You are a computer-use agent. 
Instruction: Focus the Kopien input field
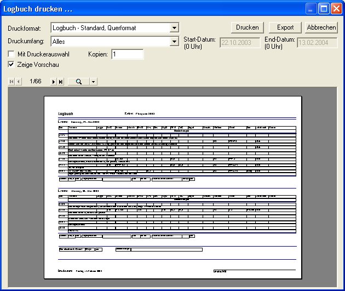coord(128,54)
